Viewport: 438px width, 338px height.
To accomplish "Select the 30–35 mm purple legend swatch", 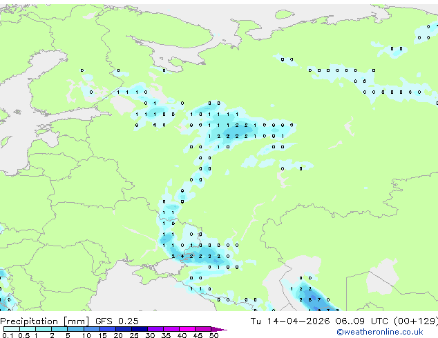I will click(x=155, y=329).
